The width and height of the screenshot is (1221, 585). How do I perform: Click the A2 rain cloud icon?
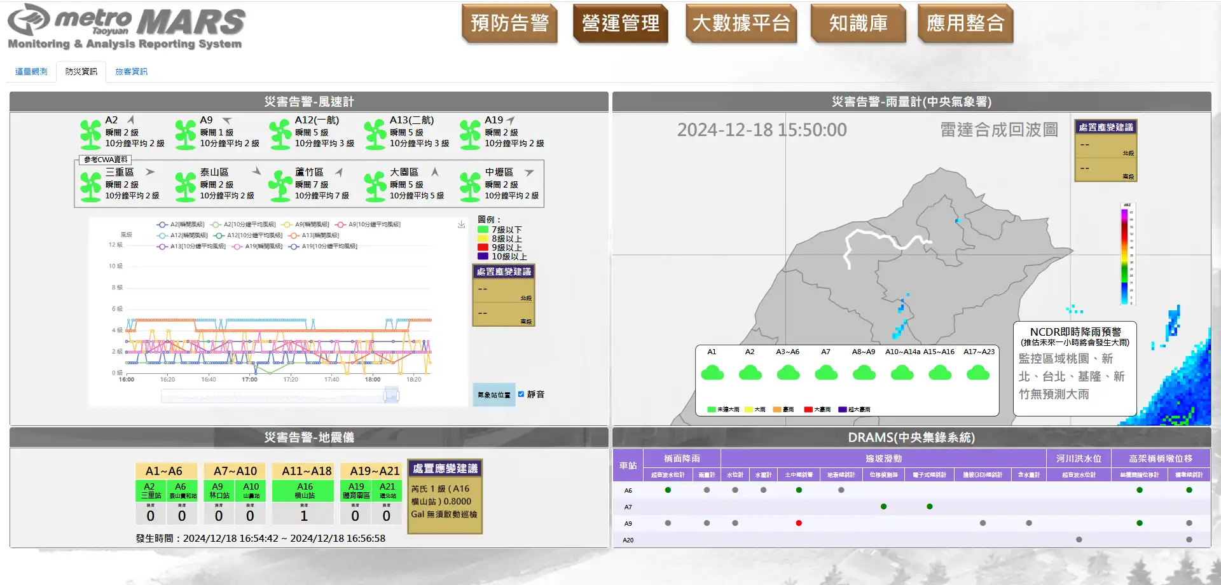coord(750,373)
